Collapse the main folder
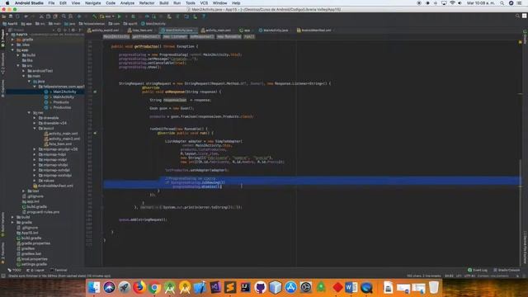Screen dimensions: 528x297 click(x=24, y=76)
